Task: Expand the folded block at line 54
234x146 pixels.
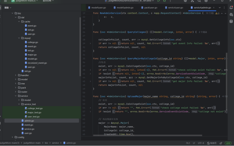Action: (90, 108)
